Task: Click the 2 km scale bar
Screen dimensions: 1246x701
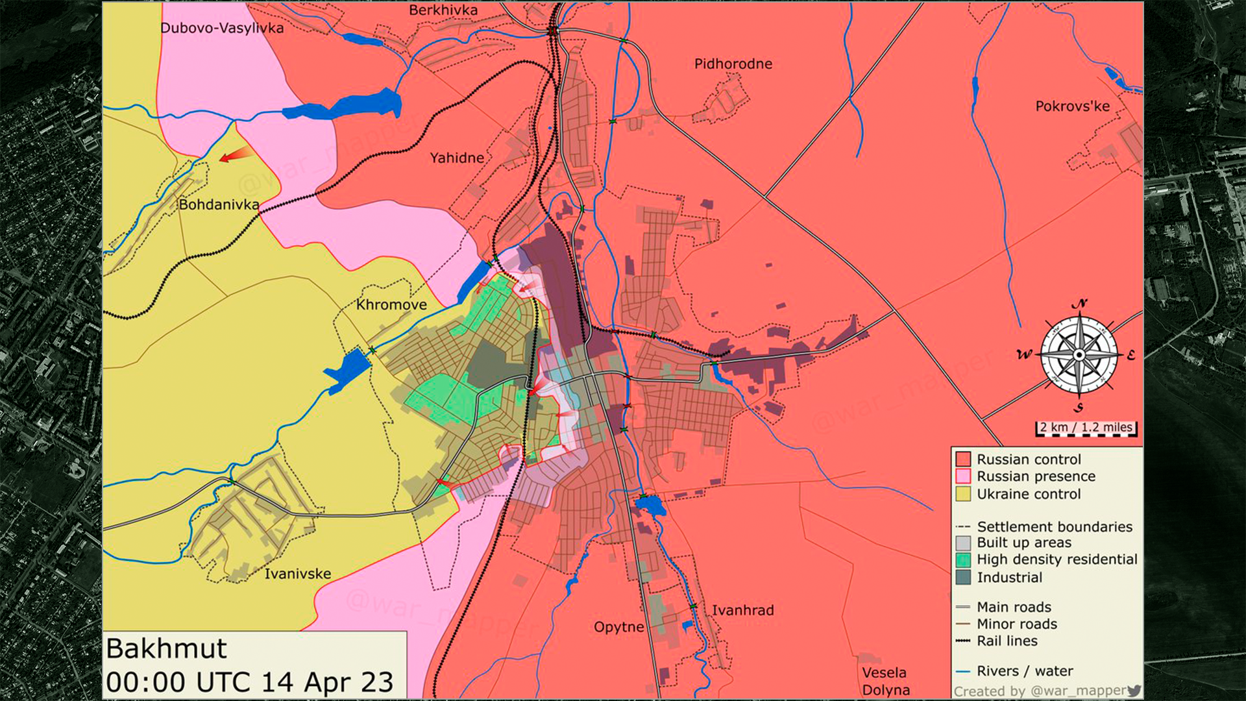Action: click(1086, 428)
